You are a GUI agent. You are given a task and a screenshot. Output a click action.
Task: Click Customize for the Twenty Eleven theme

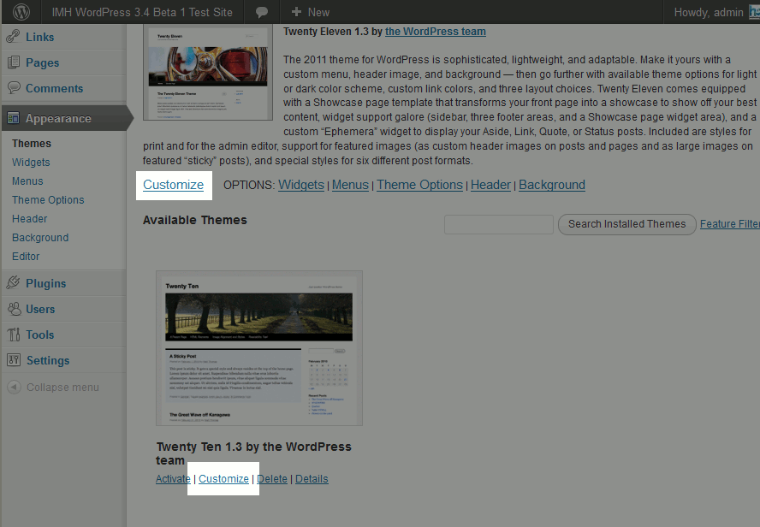click(173, 185)
